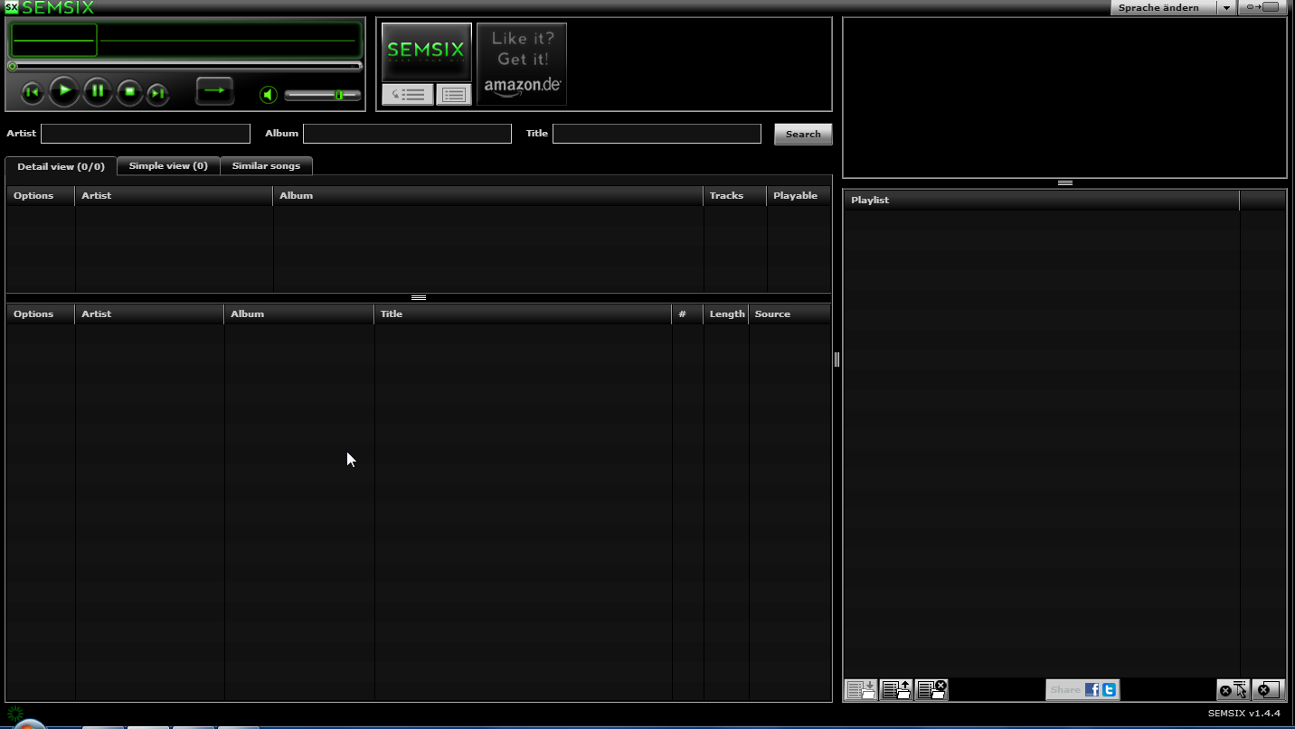Viewport: 1295px width, 729px height.
Task: Share on Facebook
Action: pos(1092,689)
